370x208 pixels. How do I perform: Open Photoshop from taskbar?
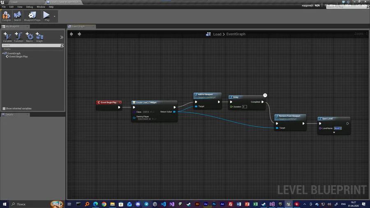pyautogui.click(x=214, y=204)
